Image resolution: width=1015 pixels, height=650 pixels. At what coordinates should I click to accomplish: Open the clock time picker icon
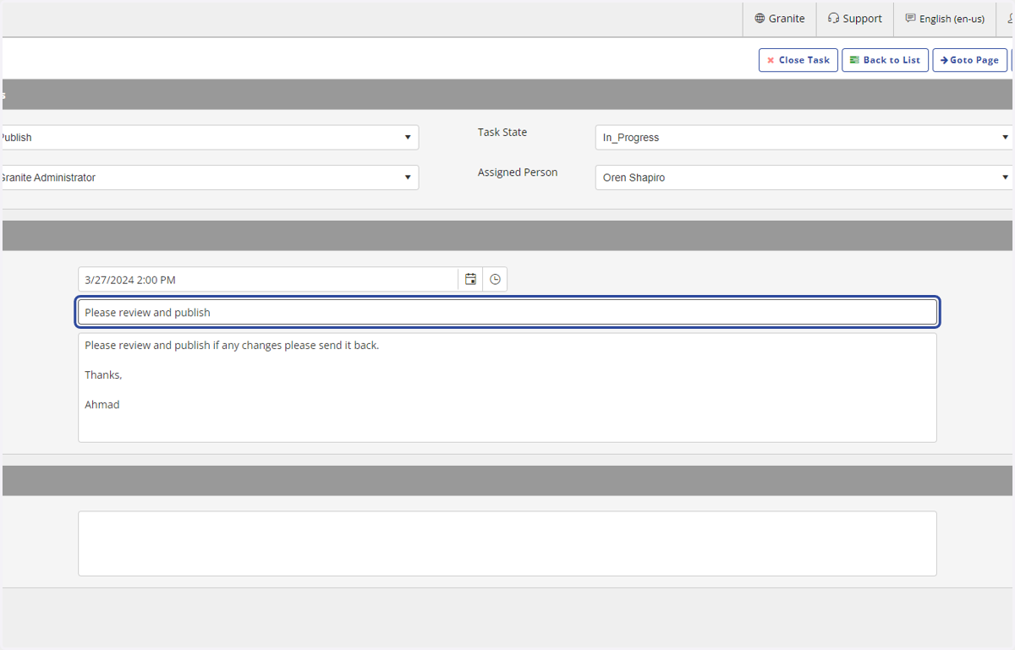tap(495, 280)
